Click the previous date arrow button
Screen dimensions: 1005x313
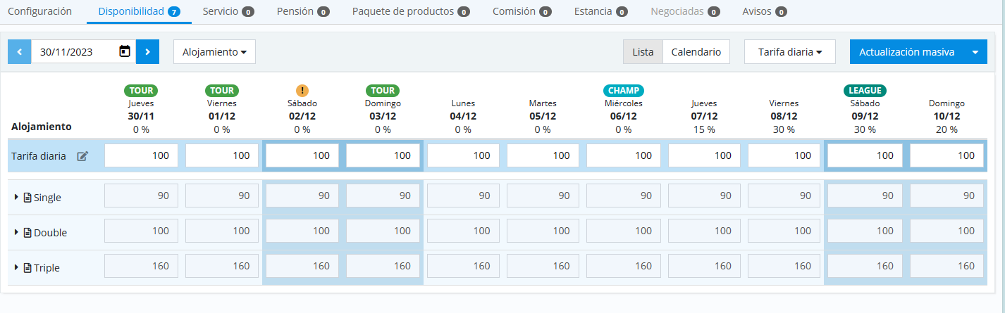click(19, 51)
